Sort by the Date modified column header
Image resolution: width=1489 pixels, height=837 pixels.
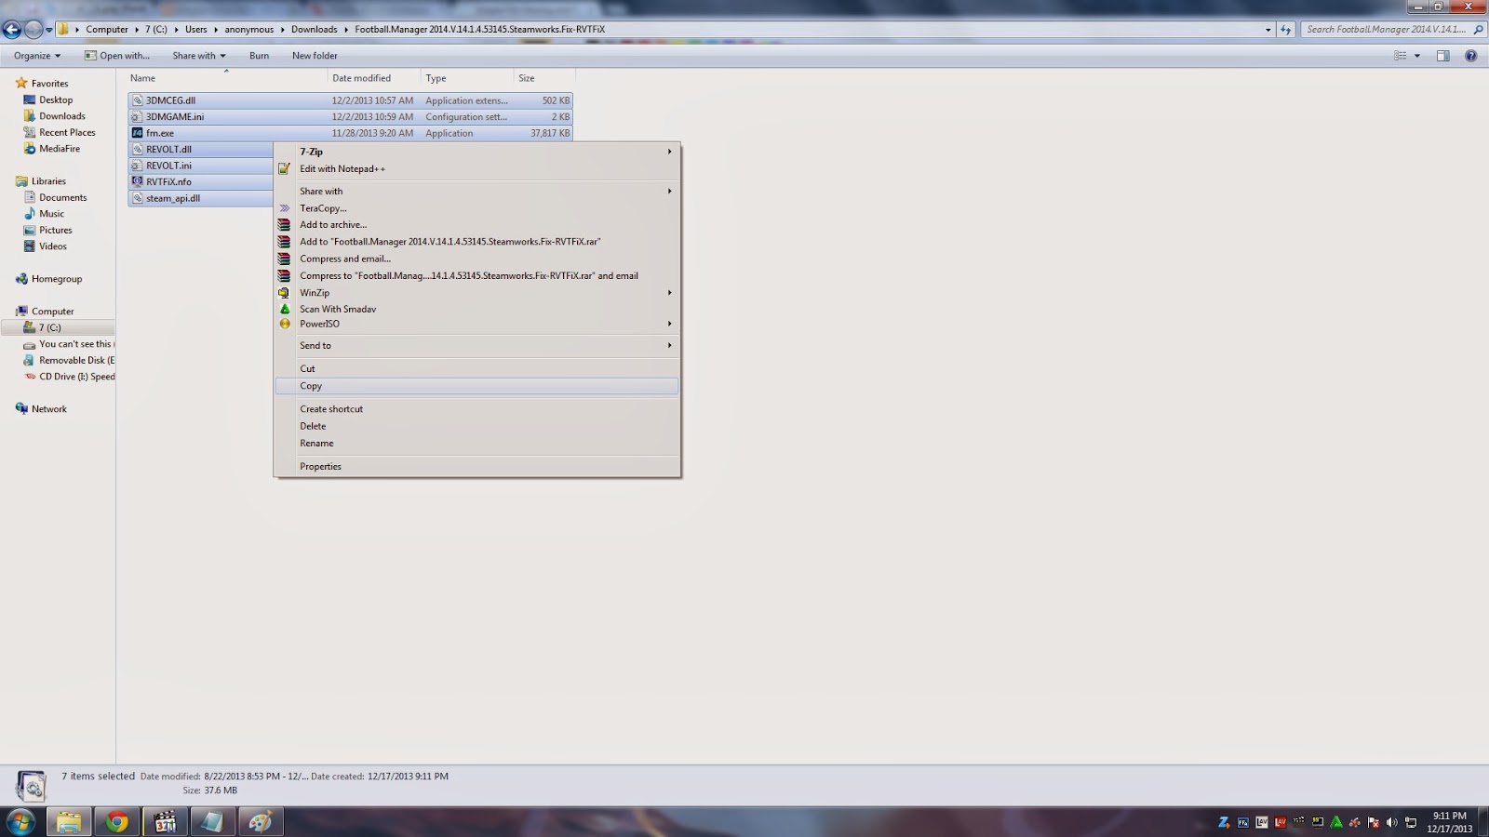[373, 79]
